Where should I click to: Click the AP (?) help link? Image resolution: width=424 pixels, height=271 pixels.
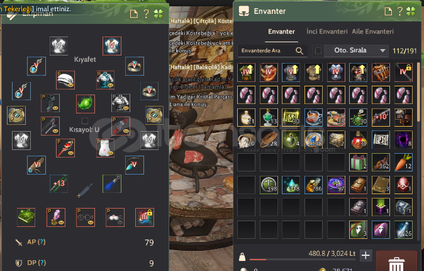coord(36,242)
